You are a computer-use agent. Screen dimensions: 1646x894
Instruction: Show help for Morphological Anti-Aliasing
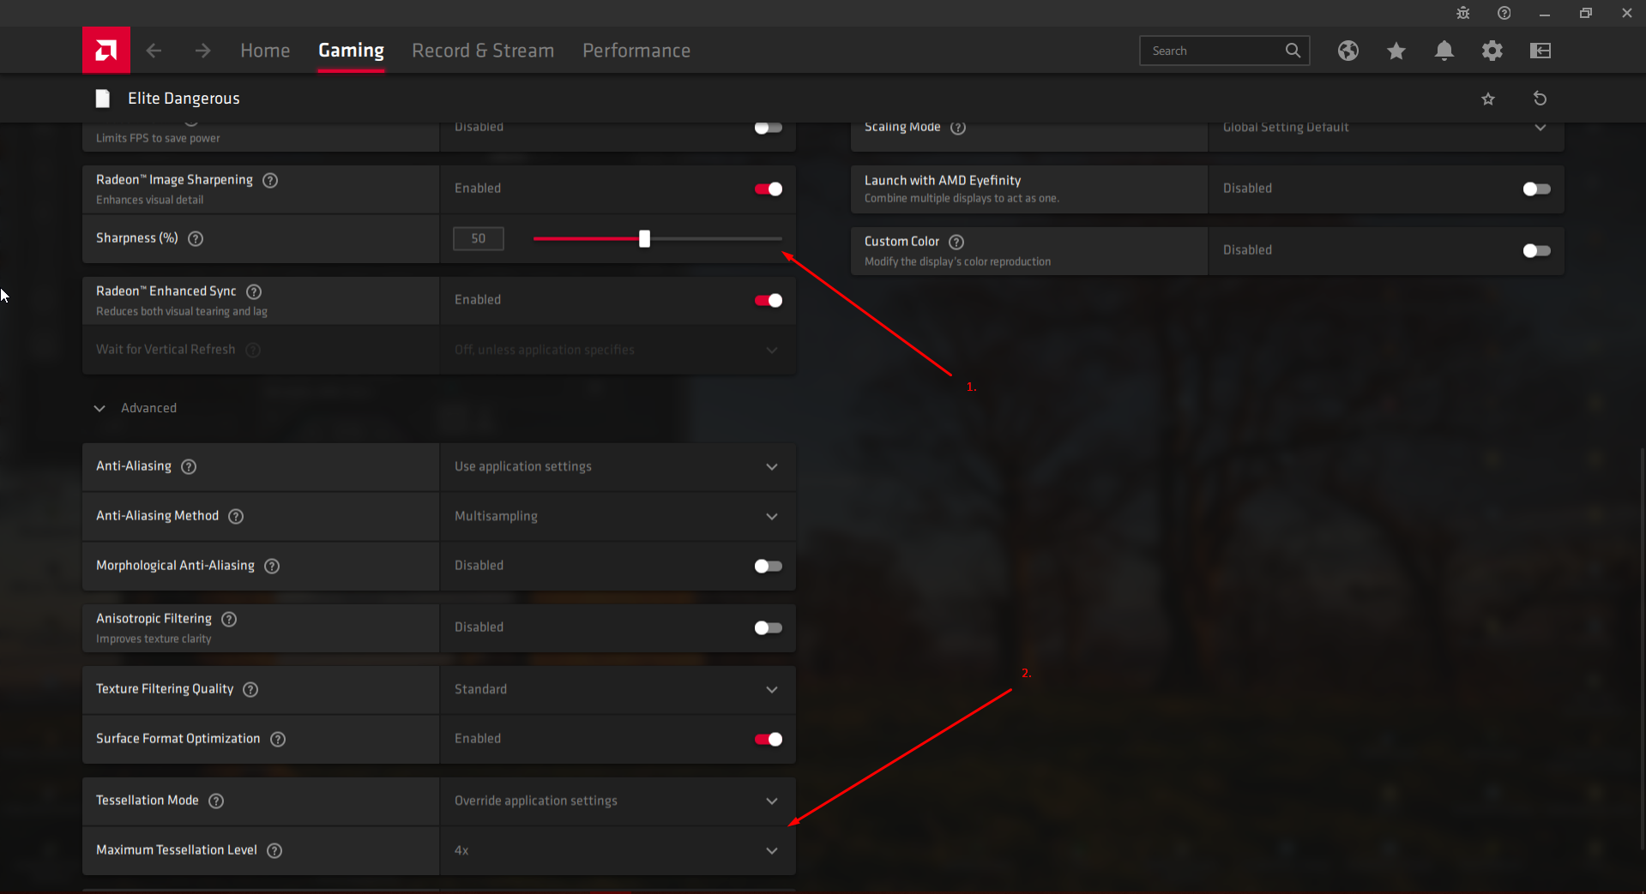[x=272, y=566]
